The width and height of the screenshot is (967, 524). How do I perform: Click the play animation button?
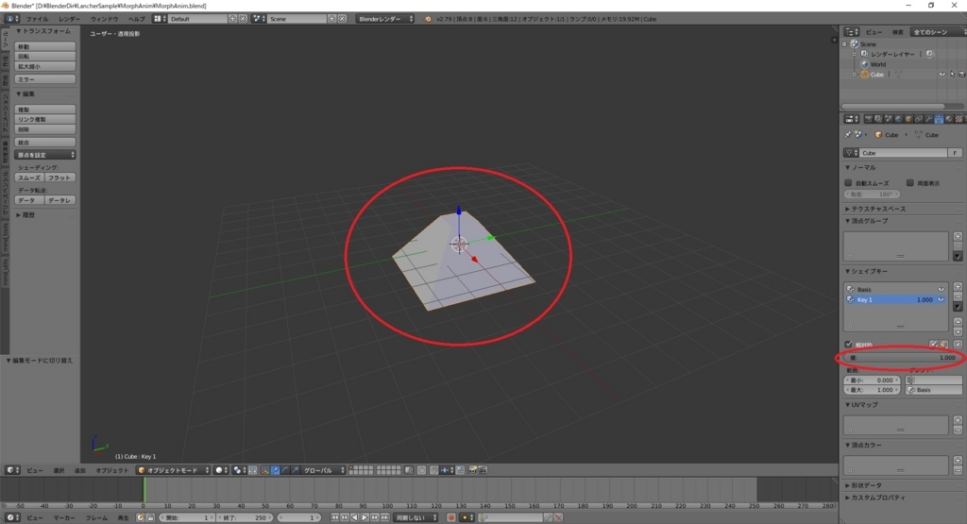365,517
